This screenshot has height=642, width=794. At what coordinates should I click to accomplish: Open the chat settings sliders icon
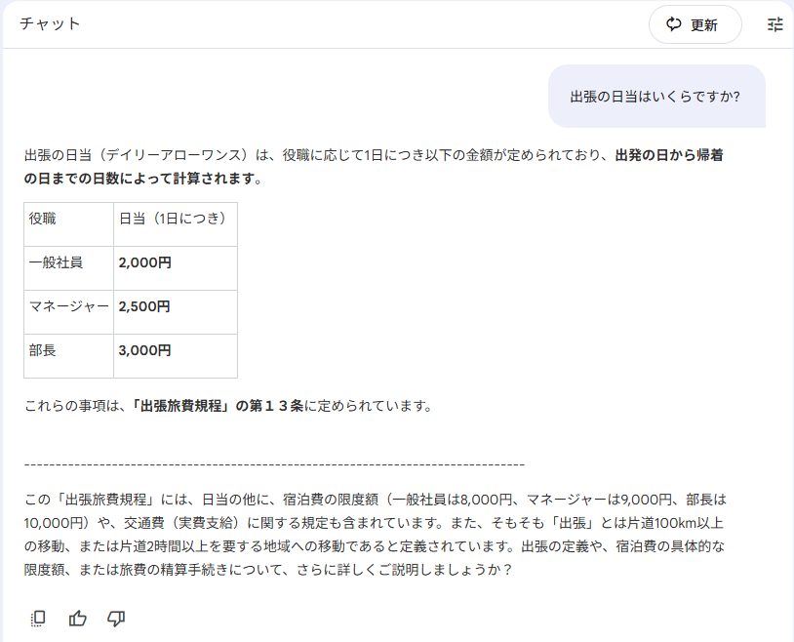pos(775,25)
